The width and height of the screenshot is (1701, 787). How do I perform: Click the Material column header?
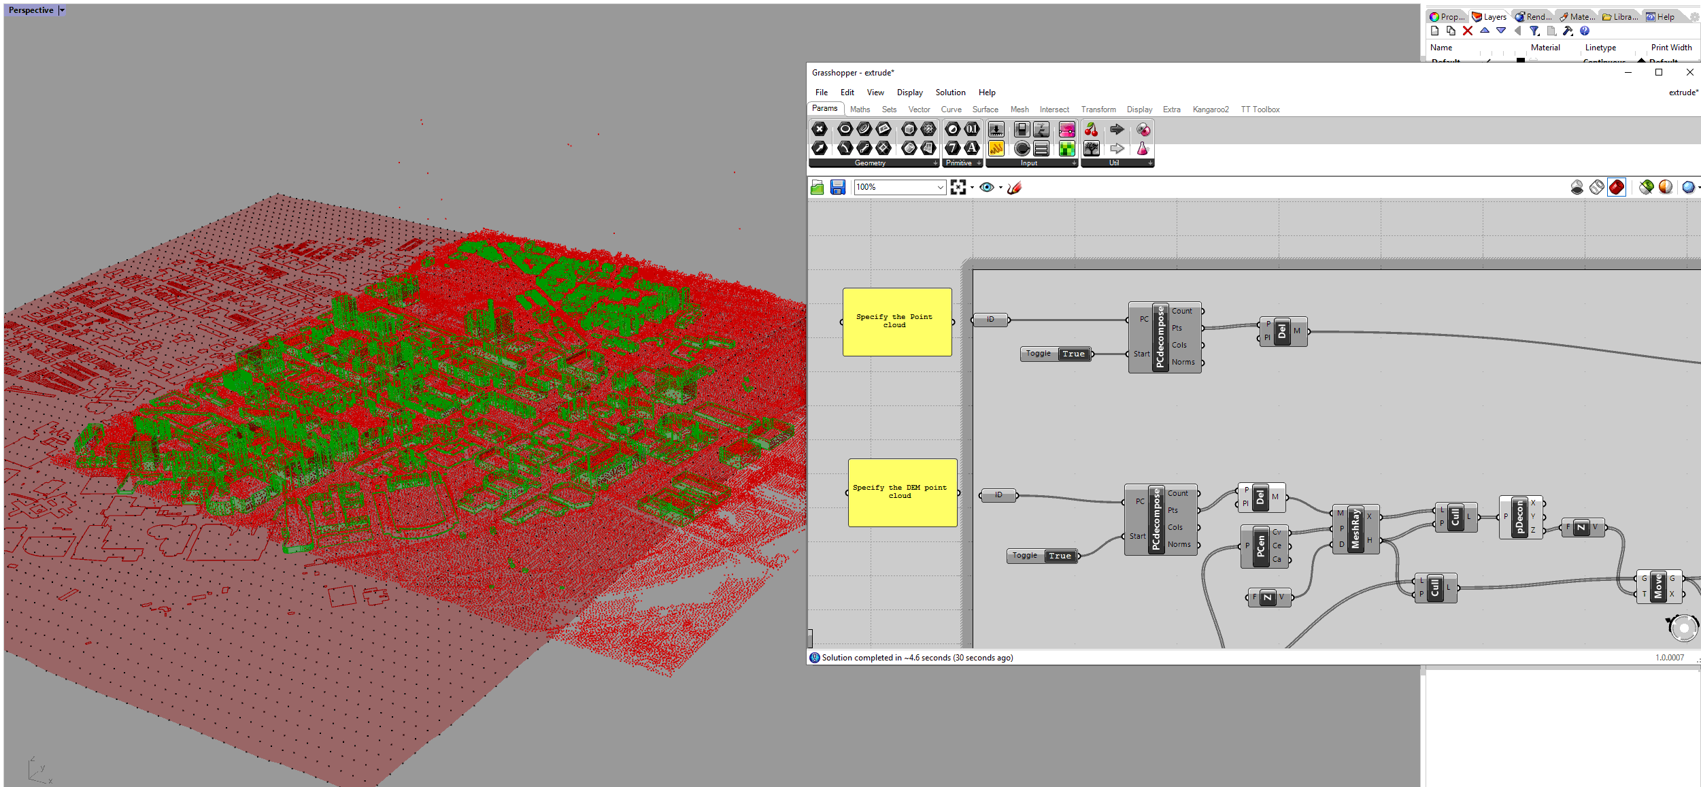[1545, 48]
